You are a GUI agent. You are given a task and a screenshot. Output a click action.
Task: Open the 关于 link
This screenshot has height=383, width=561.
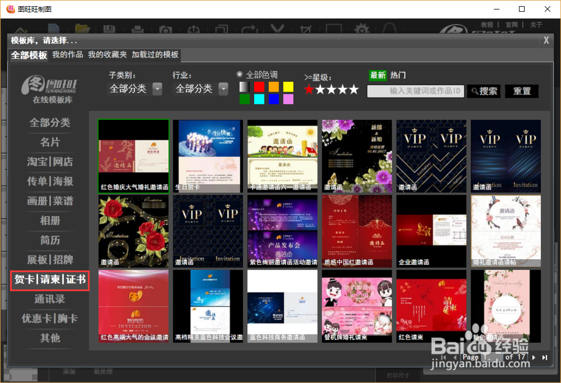[x=536, y=25]
